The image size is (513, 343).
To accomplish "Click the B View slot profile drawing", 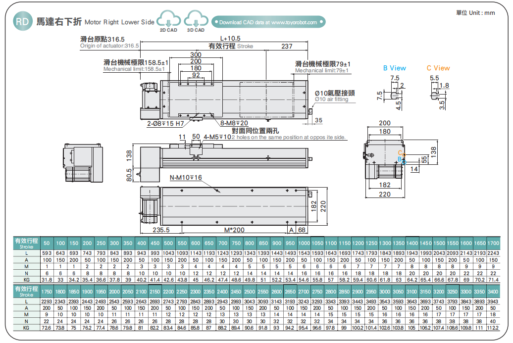I will point(396,94).
